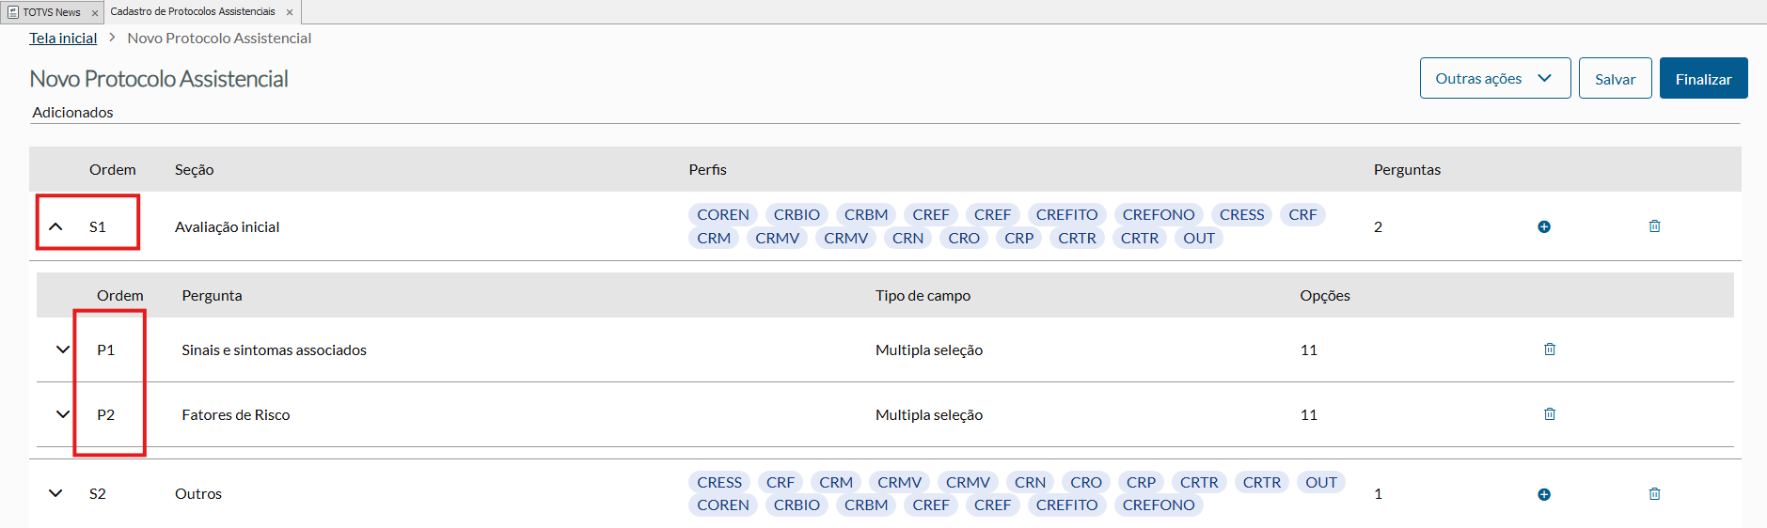Viewport: 1767px width, 528px height.
Task: Delete the Outros section
Action: coord(1654,494)
